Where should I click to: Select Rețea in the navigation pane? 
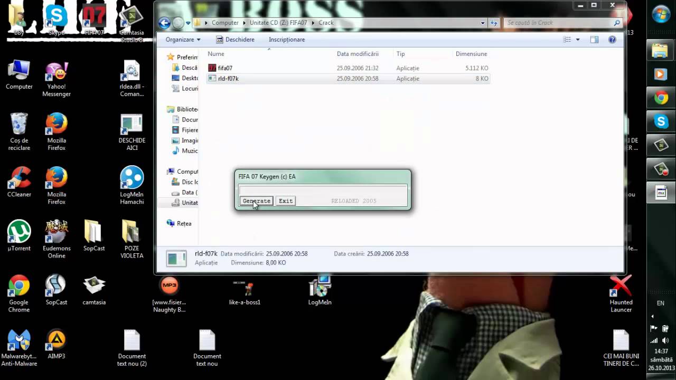point(179,223)
